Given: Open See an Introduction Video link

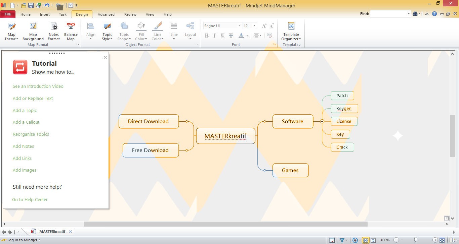Looking at the screenshot, I should coord(38,86).
